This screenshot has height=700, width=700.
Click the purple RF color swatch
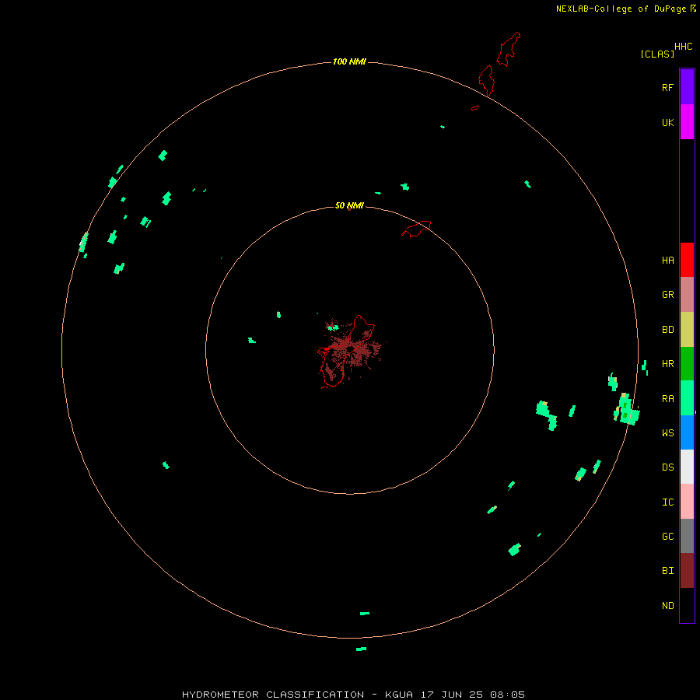coord(687,87)
